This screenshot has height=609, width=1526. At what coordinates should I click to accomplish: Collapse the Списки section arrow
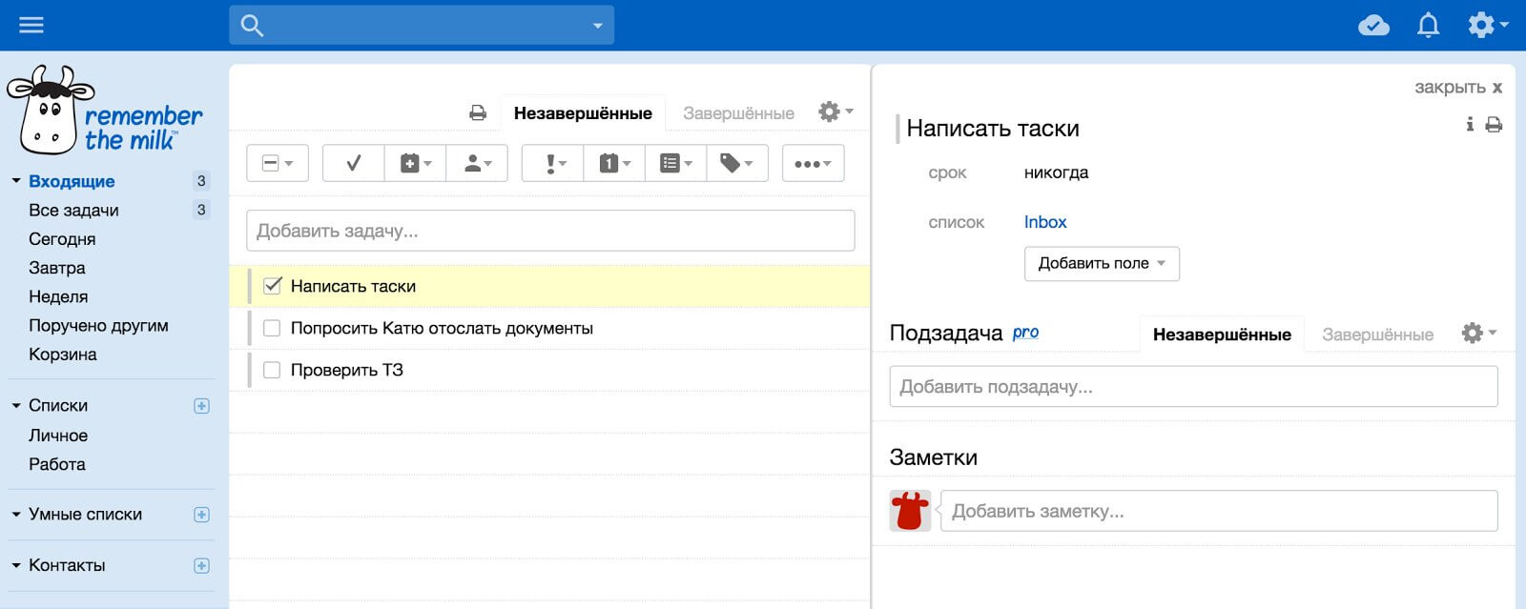pos(16,405)
